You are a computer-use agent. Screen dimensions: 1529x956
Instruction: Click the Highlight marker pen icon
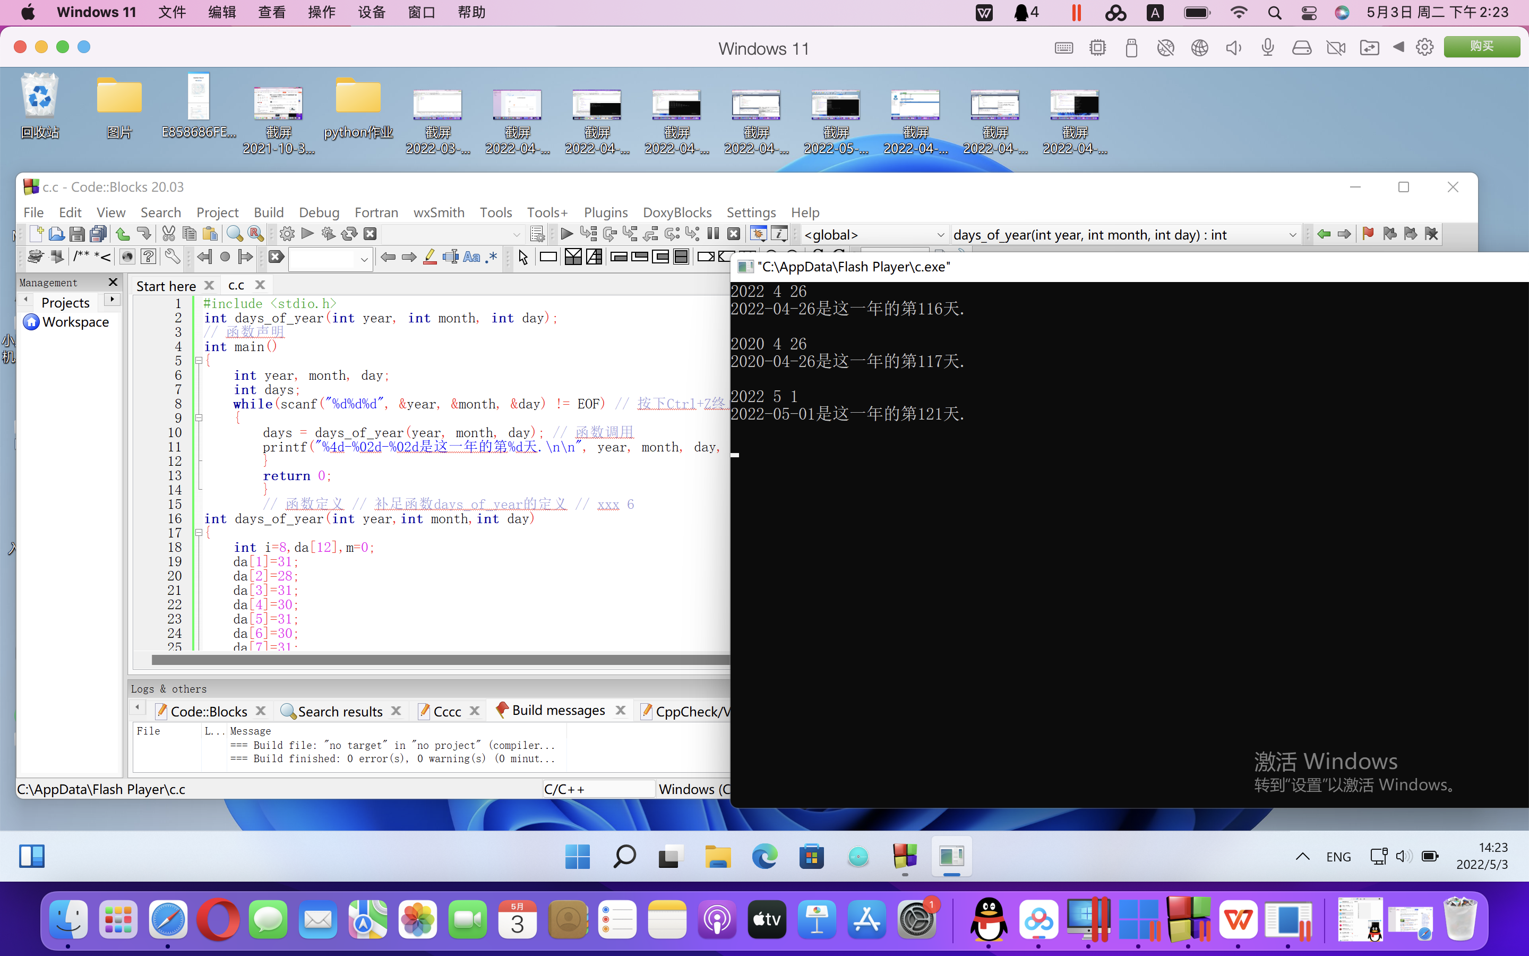click(430, 257)
